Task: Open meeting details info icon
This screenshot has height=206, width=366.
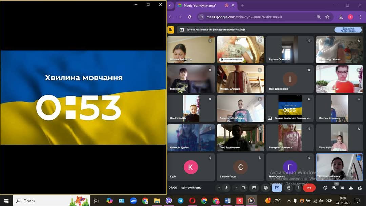Action: [x=325, y=188]
